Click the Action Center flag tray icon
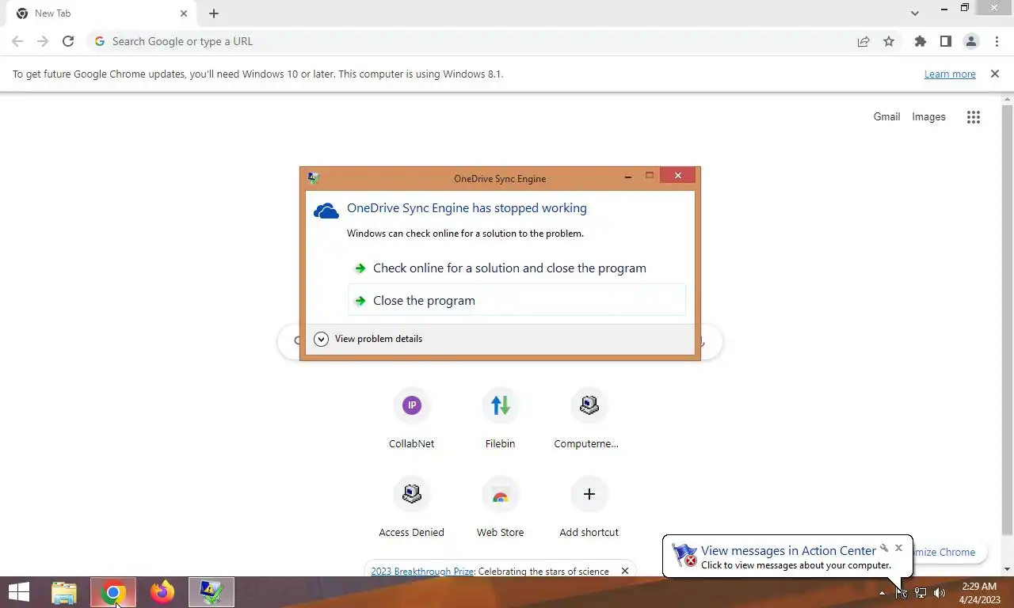This screenshot has width=1014, height=608. (x=902, y=593)
